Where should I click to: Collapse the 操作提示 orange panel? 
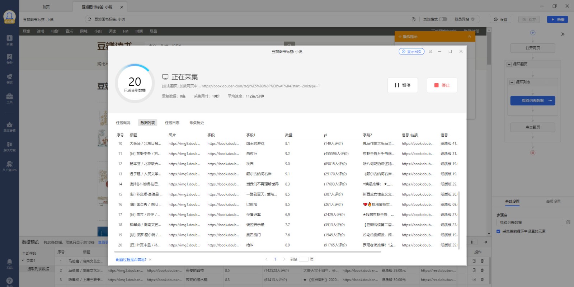pos(469,37)
